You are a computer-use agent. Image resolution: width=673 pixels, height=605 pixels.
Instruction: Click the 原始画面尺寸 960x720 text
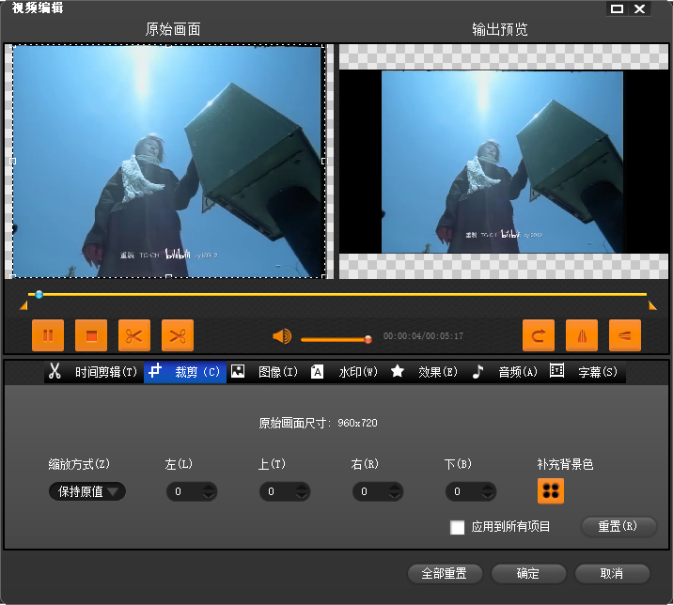[318, 423]
